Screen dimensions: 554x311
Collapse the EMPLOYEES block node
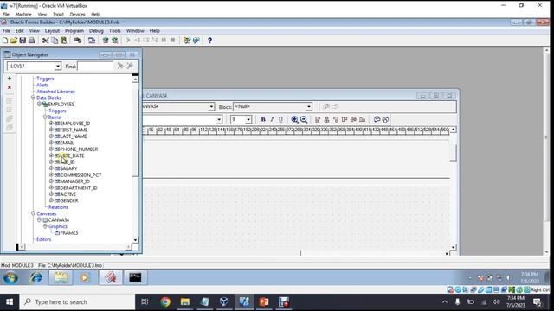(x=39, y=104)
